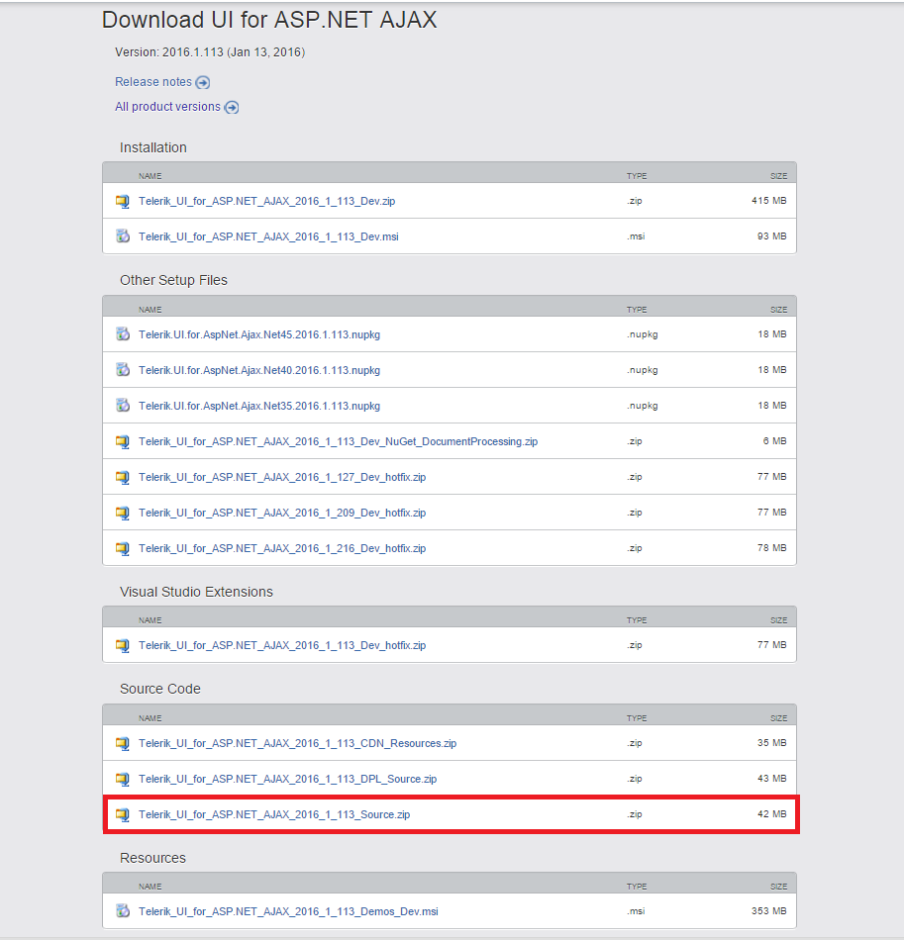Download the 2016_1_127_Dev_hotfix.zip file
This screenshot has height=940, width=904.
pyautogui.click(x=282, y=477)
